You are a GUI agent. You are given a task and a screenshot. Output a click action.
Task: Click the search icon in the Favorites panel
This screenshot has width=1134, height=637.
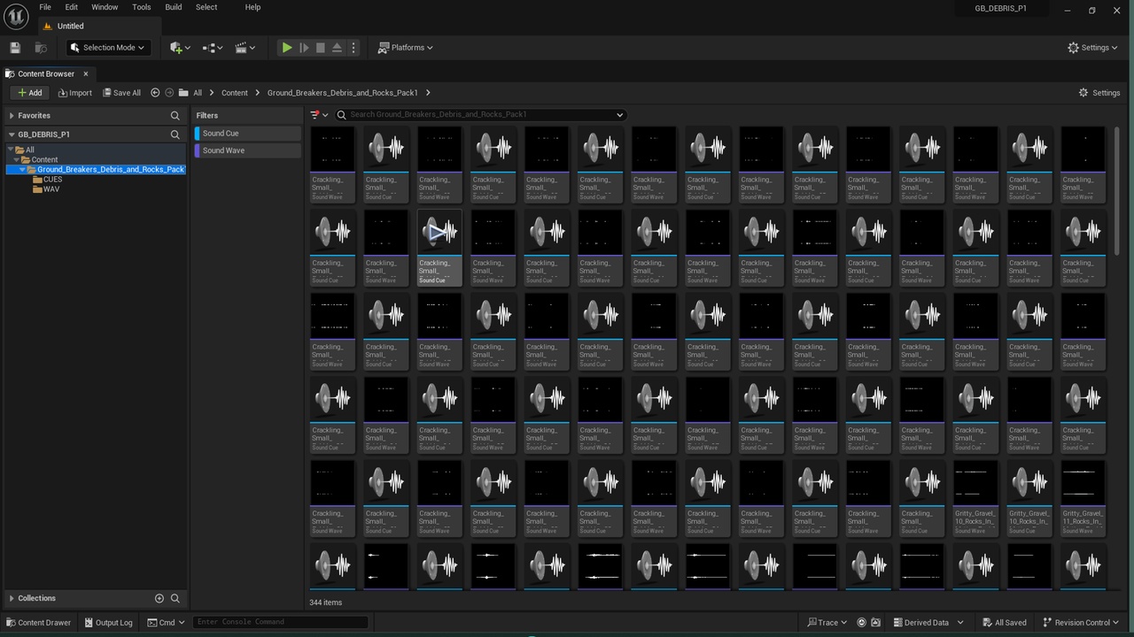click(x=175, y=116)
